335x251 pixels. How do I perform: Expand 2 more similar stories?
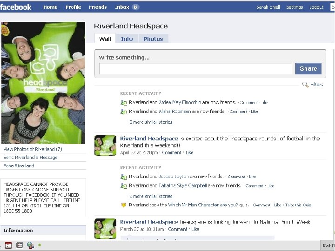pos(151,196)
